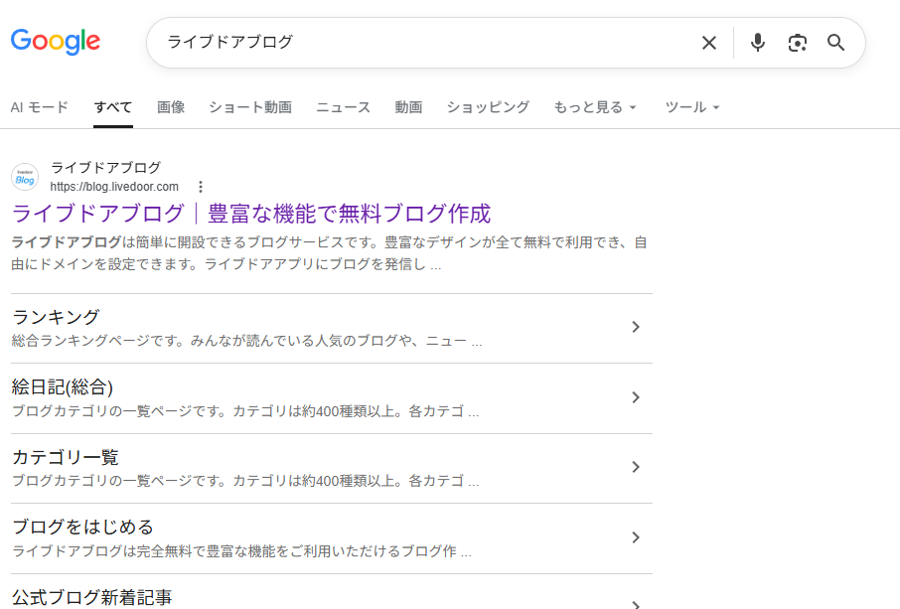The image size is (900, 609).
Task: Click ライブドアブログは完全無料で description text
Action: (x=241, y=551)
